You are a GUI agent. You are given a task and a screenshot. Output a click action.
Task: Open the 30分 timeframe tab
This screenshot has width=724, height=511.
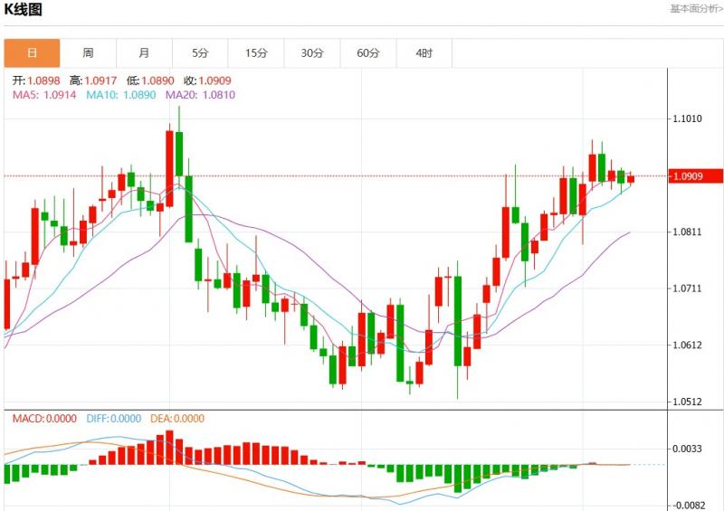tap(312, 53)
